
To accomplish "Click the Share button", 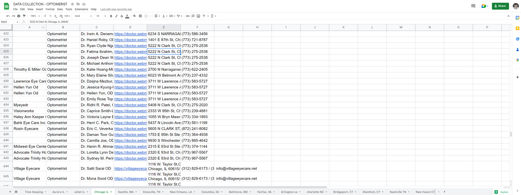I will pyautogui.click(x=500, y=6).
